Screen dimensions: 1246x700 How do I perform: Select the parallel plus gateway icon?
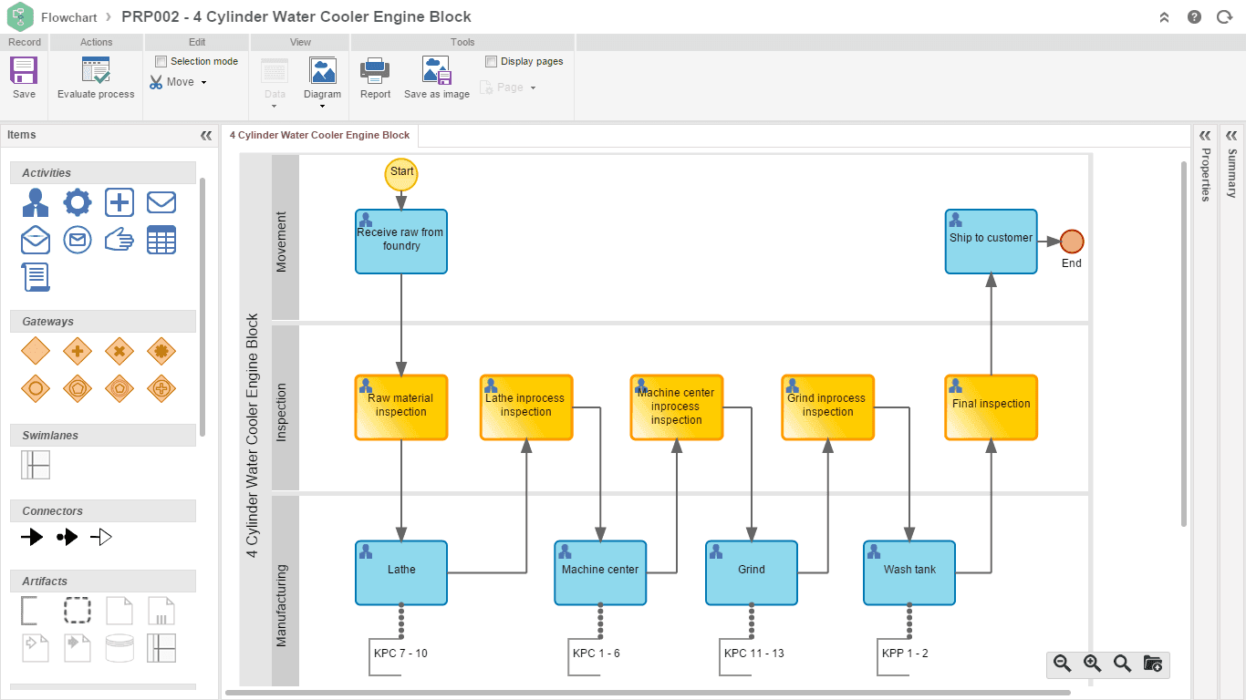point(78,351)
